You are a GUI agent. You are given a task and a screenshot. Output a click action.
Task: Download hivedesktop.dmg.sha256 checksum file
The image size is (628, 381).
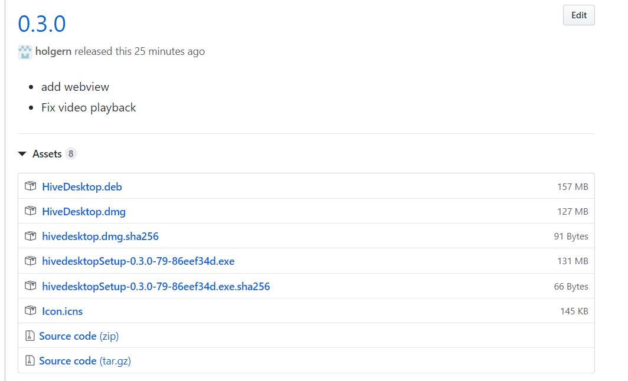(100, 237)
